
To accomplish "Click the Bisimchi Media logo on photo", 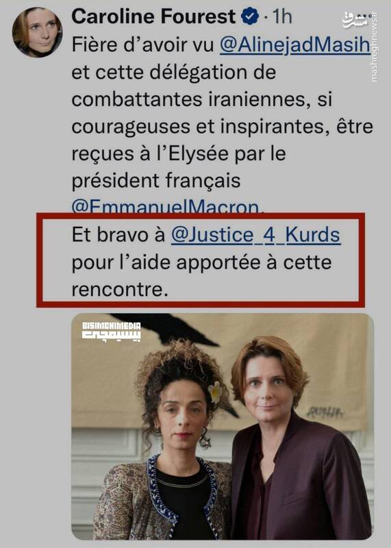I will [112, 331].
